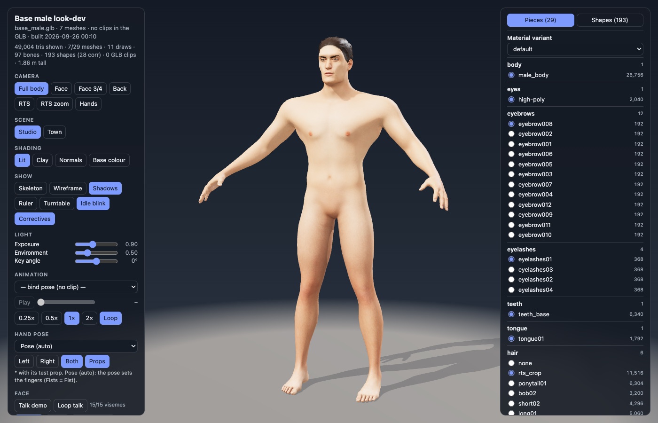Toggle the Ruler overlay
658x423 pixels.
click(26, 204)
